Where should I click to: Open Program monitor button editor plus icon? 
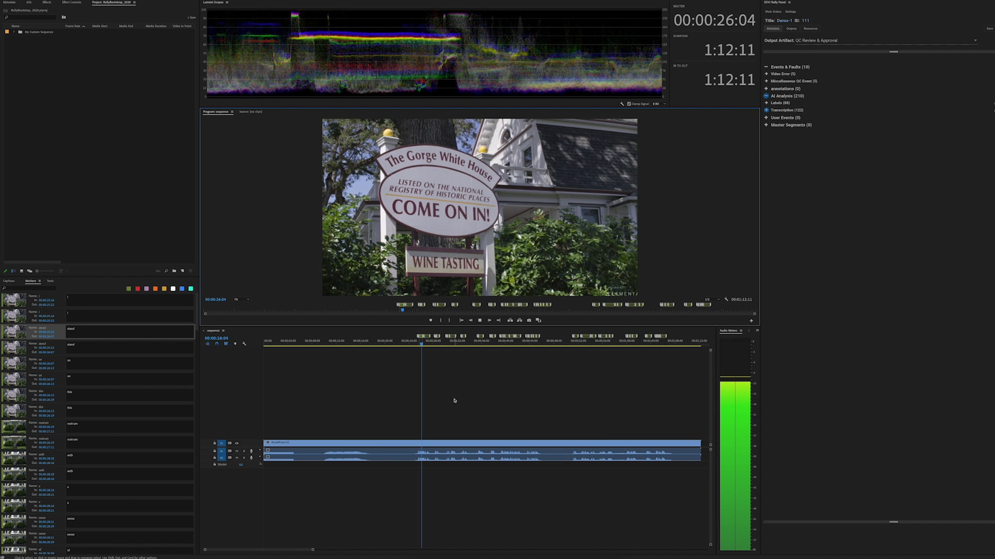(x=751, y=320)
